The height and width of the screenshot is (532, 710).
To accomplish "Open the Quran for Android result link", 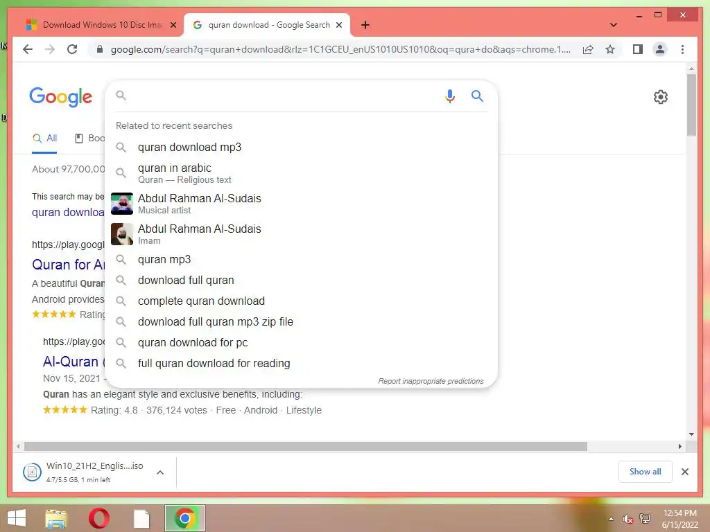I will [x=69, y=265].
